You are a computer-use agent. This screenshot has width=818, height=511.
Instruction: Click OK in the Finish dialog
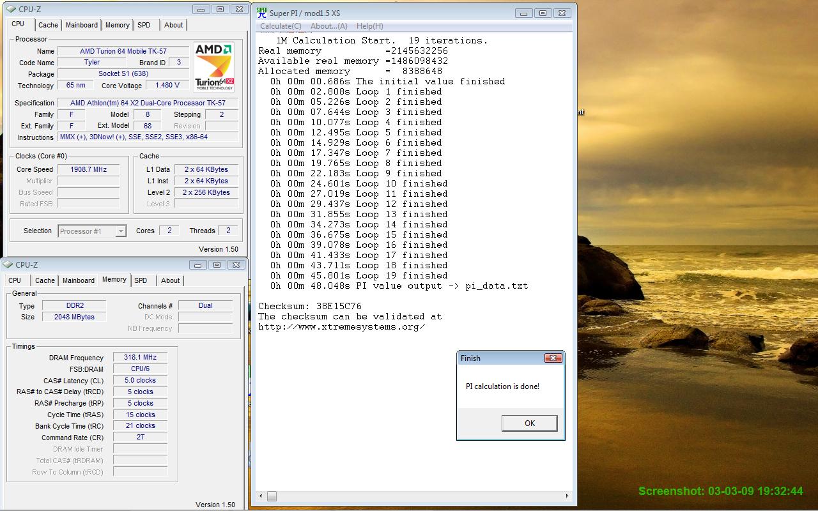pos(530,423)
